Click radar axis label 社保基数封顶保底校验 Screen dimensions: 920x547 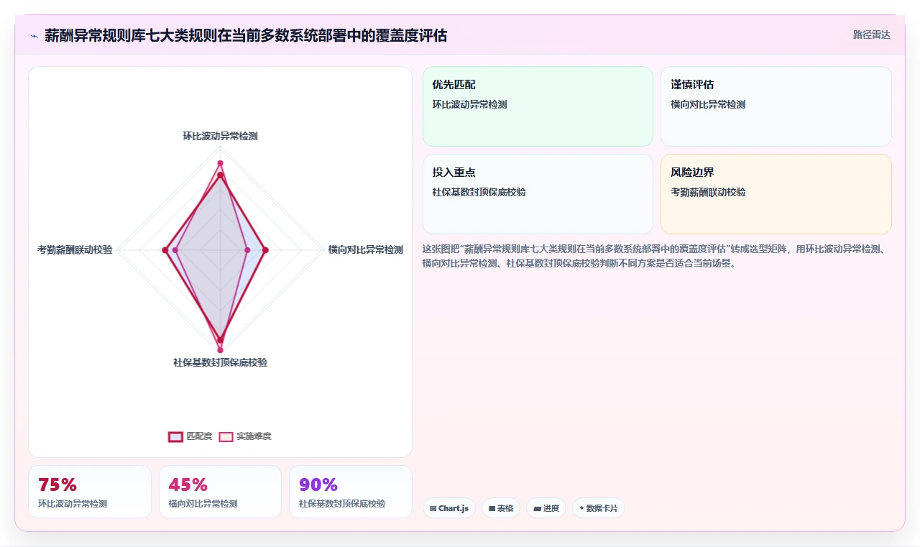tap(220, 363)
